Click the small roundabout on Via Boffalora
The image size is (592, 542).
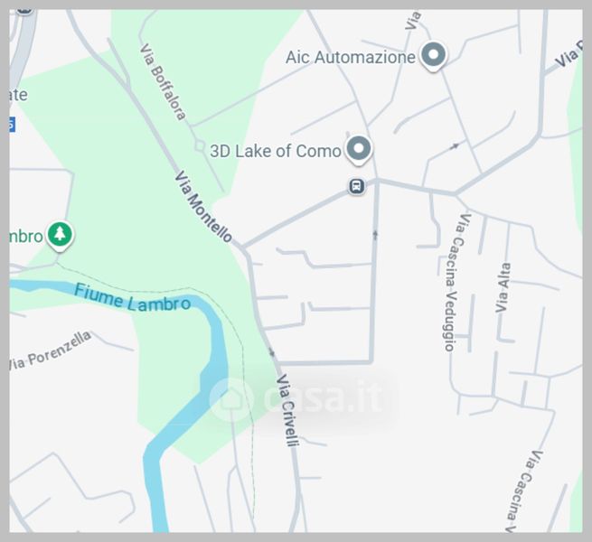tap(199, 145)
